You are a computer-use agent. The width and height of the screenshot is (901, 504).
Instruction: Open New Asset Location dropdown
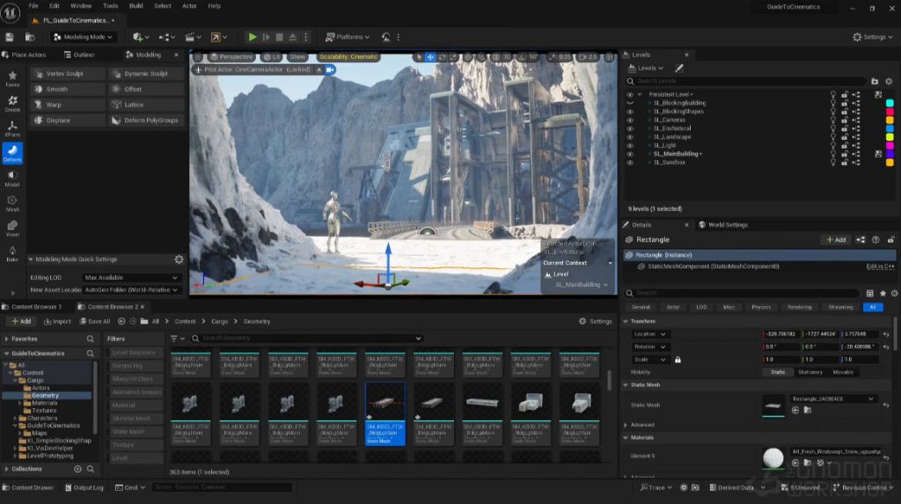click(131, 290)
